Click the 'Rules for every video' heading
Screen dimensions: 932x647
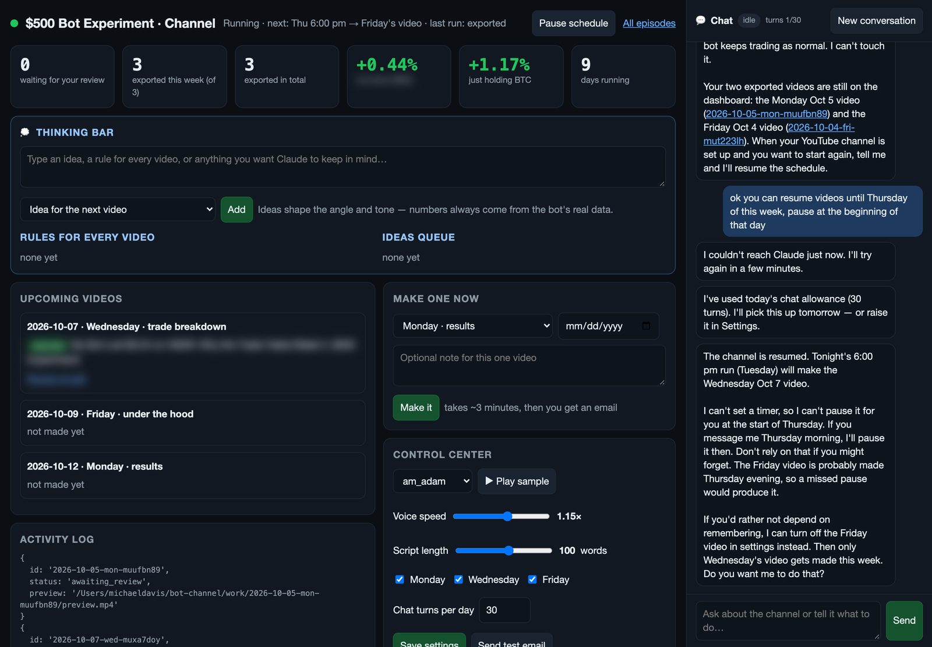87,237
